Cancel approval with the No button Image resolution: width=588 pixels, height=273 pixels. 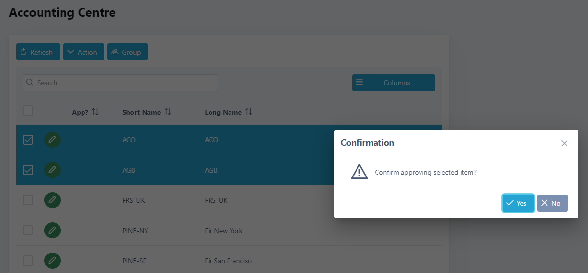coord(552,203)
